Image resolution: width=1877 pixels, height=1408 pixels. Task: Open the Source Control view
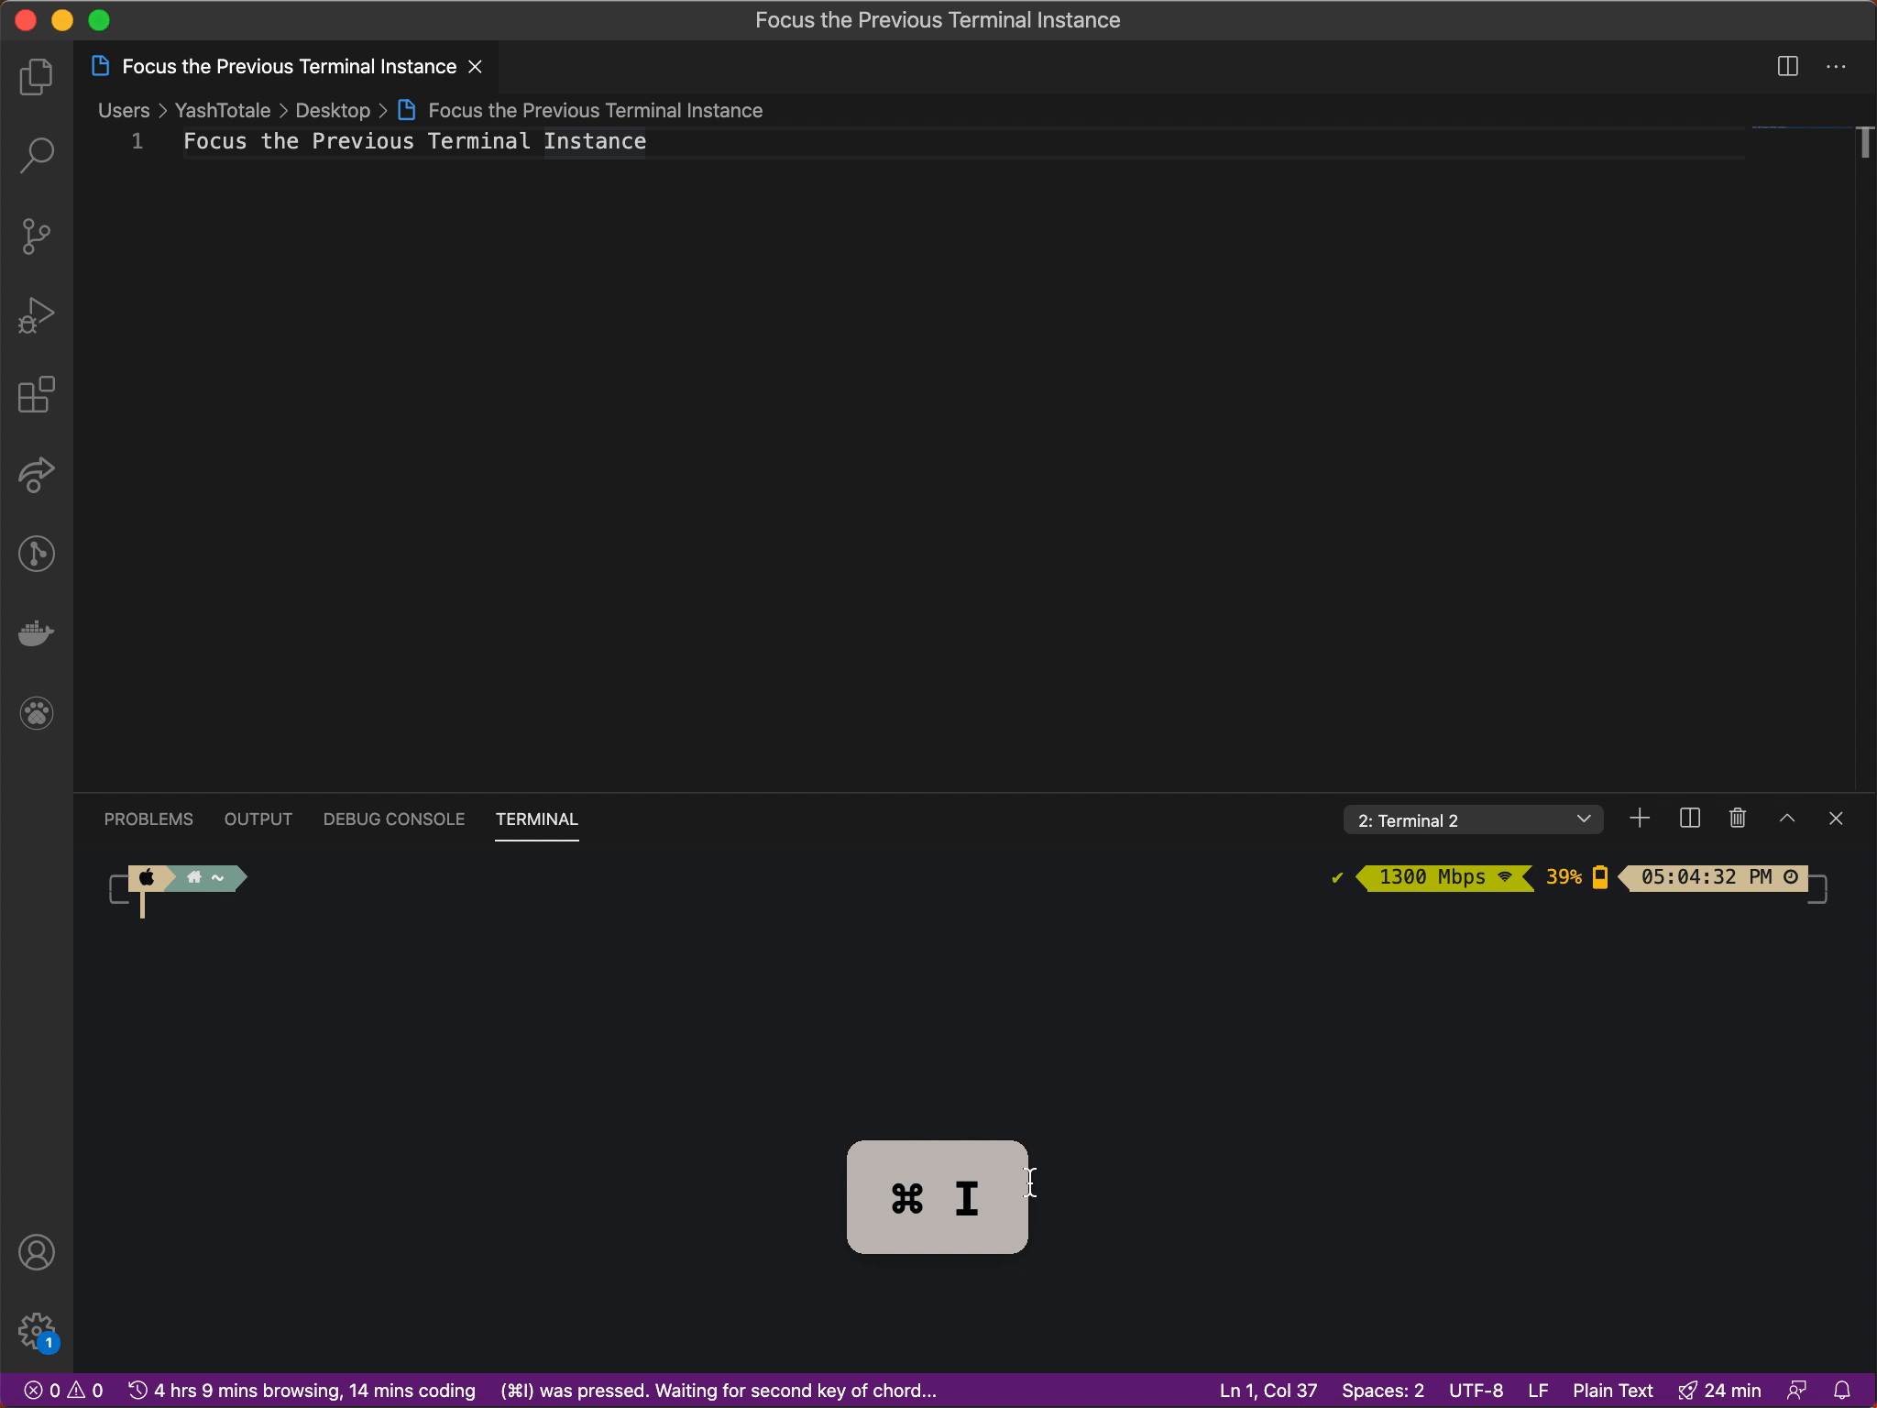(36, 236)
